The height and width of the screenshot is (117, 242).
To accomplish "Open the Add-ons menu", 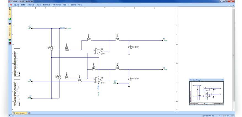I will (x=66, y=5).
